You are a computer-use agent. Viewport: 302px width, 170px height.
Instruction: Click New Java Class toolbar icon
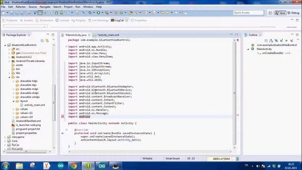coord(122,13)
